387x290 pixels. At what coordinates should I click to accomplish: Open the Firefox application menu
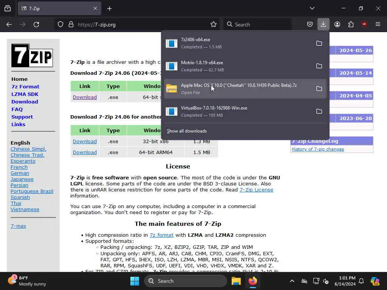pos(378,24)
